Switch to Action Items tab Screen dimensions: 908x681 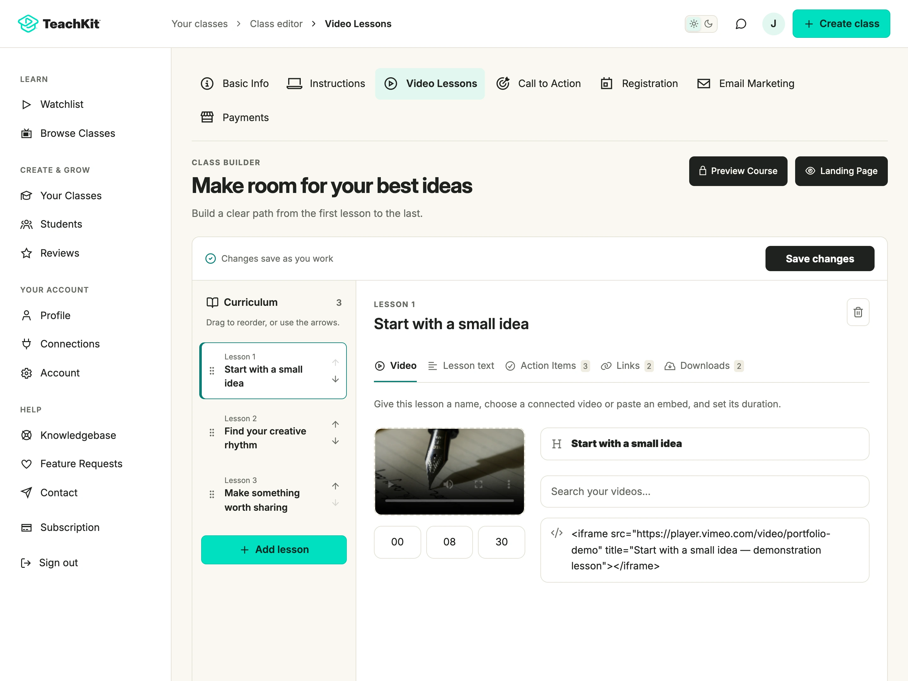tap(548, 366)
